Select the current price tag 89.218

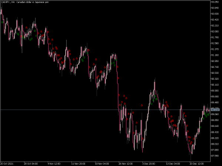[x=215, y=110]
